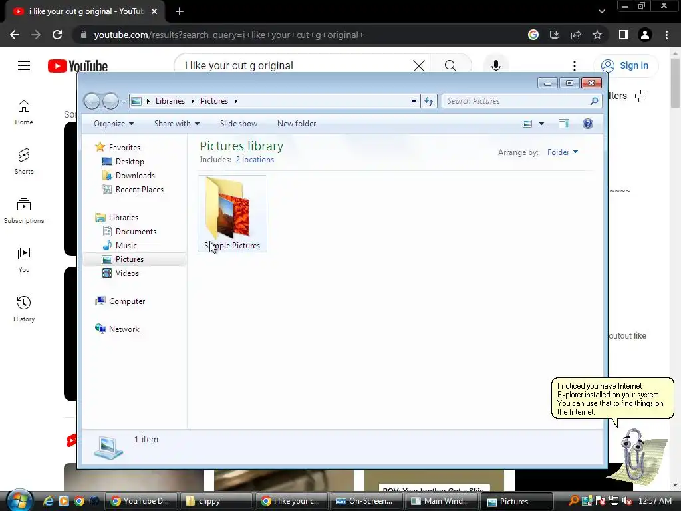Select Downloads under Favorites

135,176
